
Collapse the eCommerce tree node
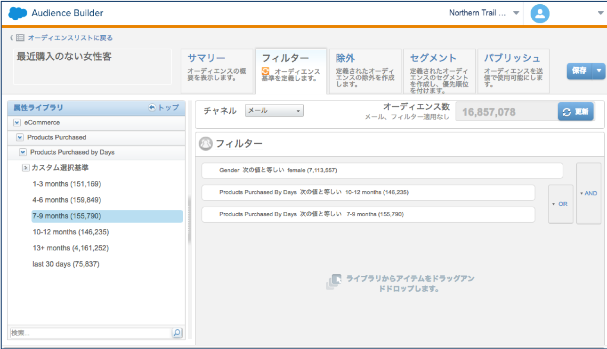point(17,123)
